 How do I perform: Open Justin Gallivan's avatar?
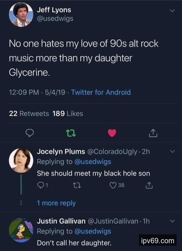pyautogui.click(x=21, y=230)
